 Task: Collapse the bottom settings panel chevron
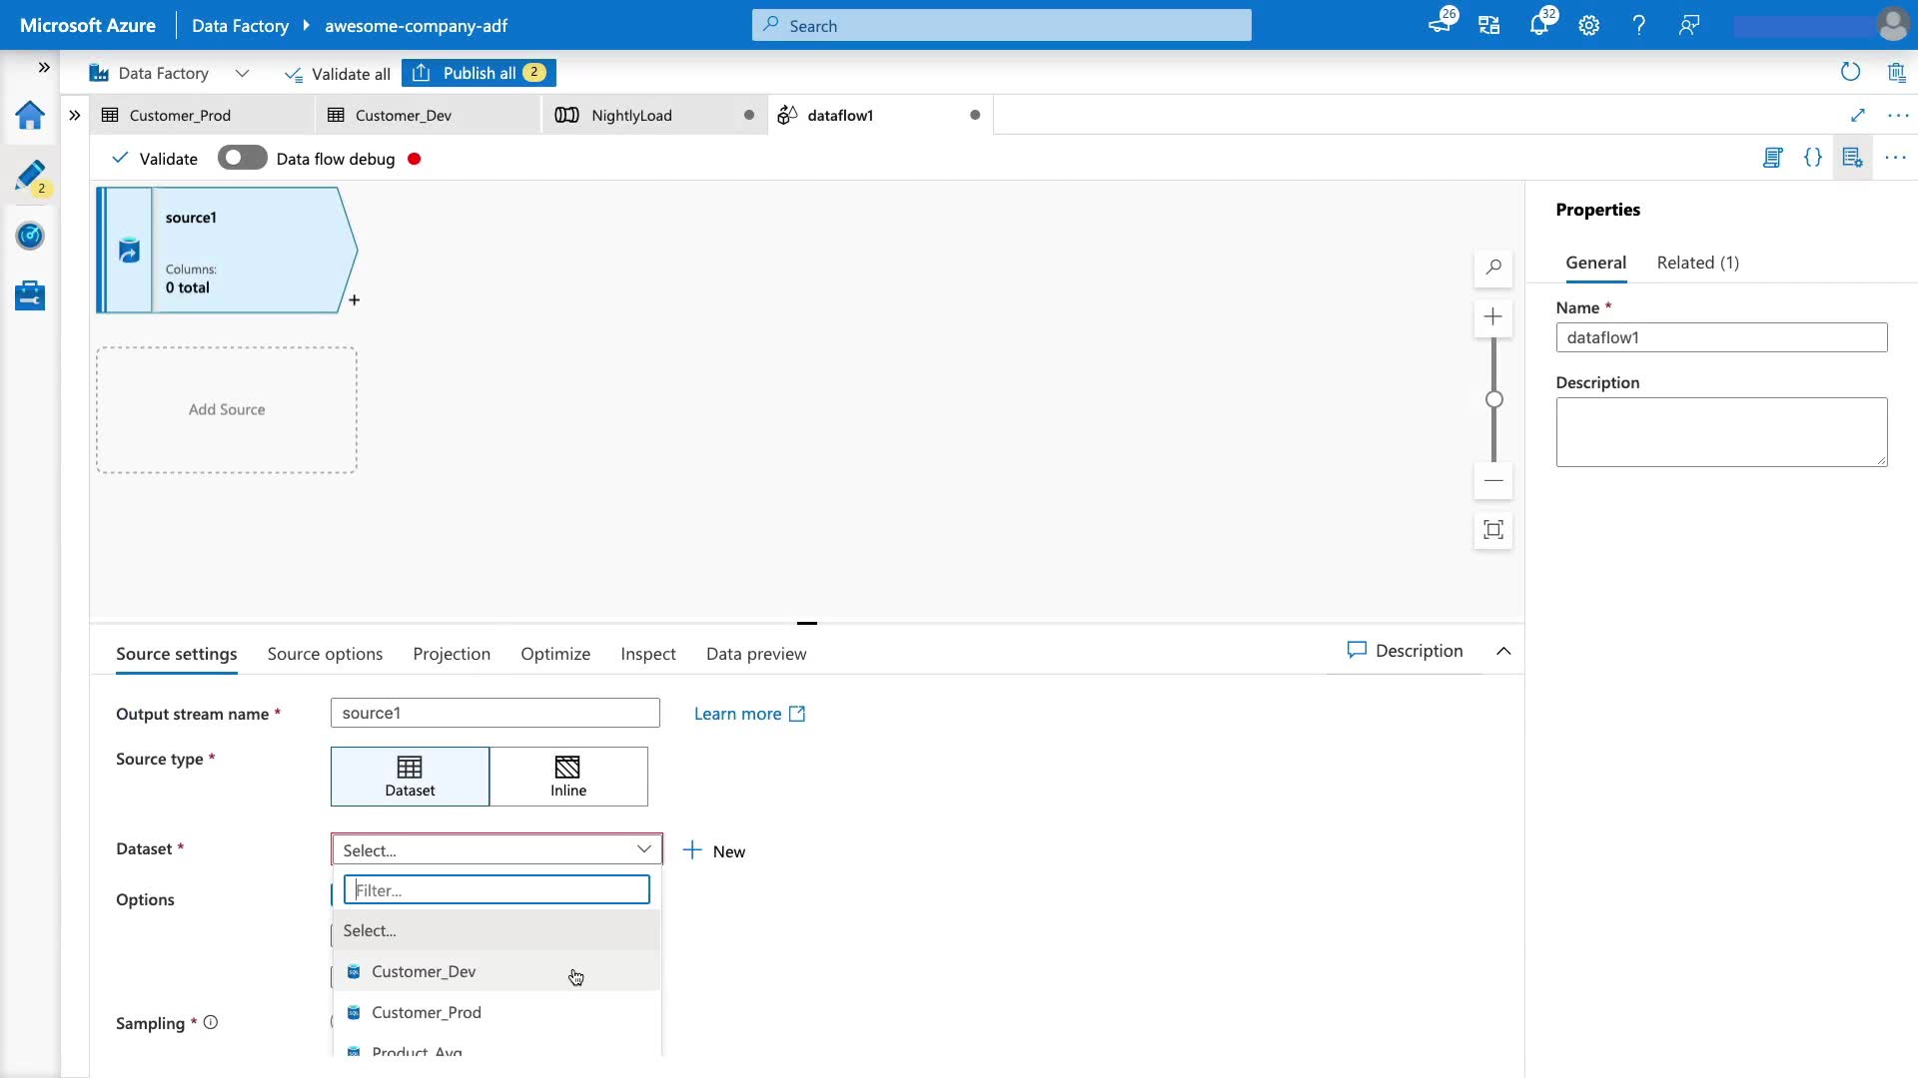(1503, 651)
